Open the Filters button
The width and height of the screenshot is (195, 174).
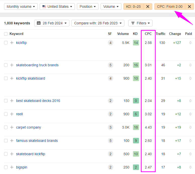point(140,23)
